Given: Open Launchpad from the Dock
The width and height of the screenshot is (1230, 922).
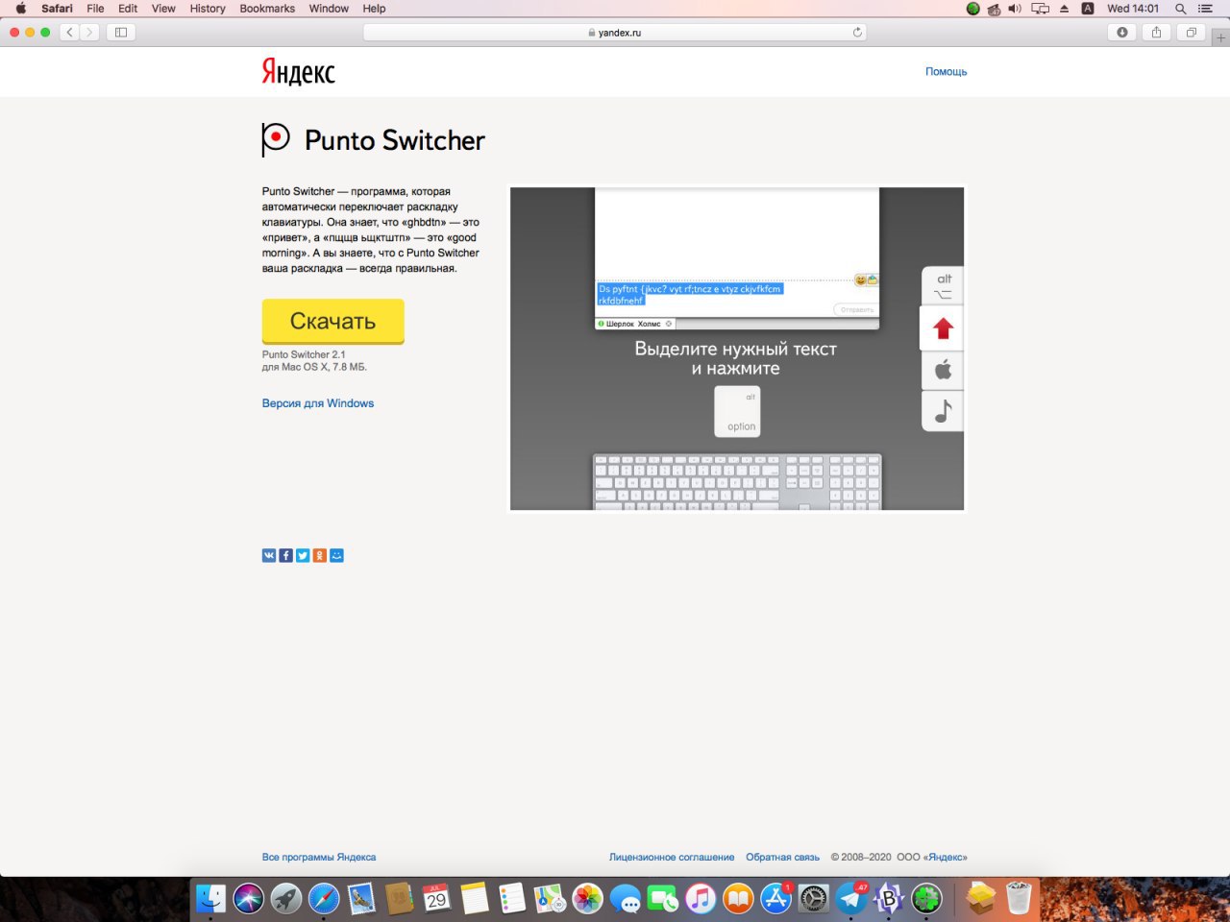Looking at the screenshot, I should (x=285, y=899).
